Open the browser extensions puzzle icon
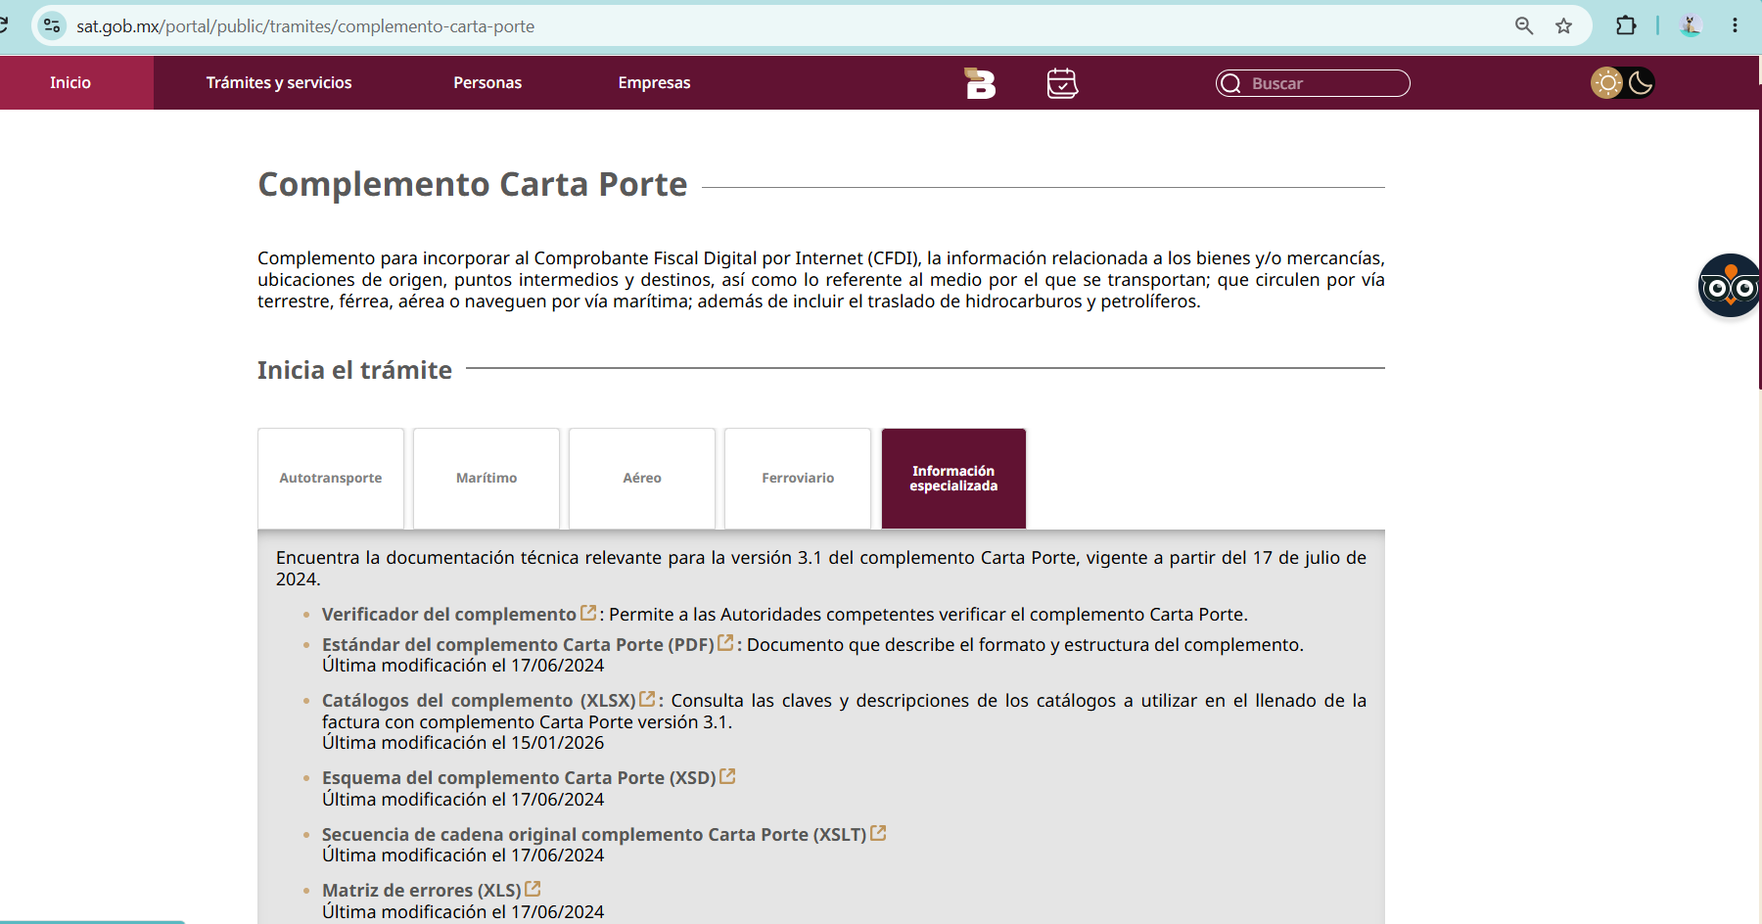Viewport: 1762px width, 924px height. point(1626,26)
